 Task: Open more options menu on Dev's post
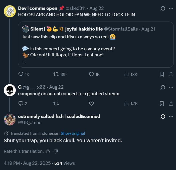pyautogui.click(x=171, y=8)
